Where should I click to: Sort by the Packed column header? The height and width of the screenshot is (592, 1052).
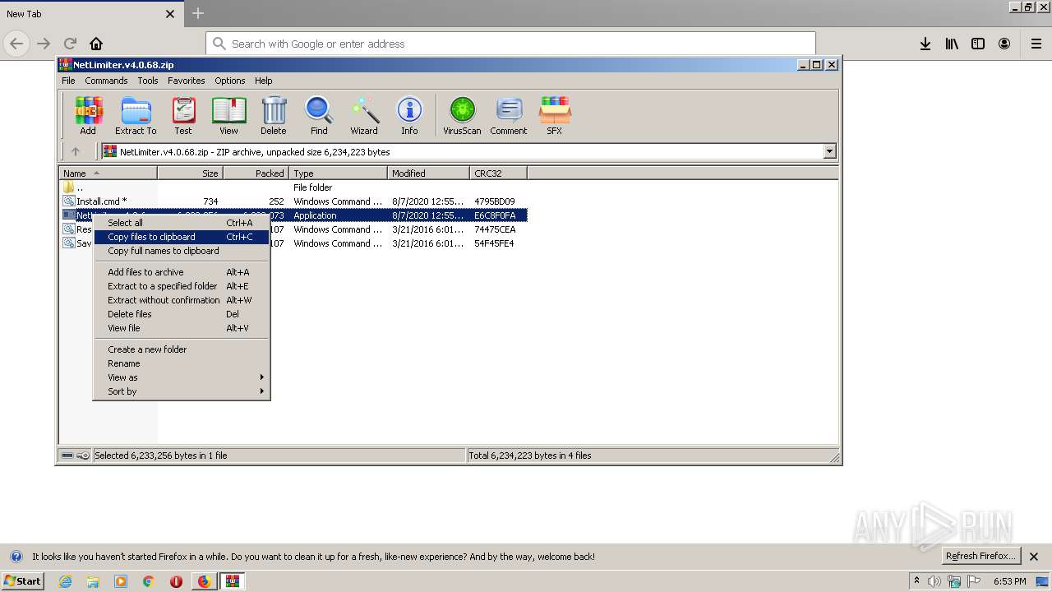click(x=256, y=173)
